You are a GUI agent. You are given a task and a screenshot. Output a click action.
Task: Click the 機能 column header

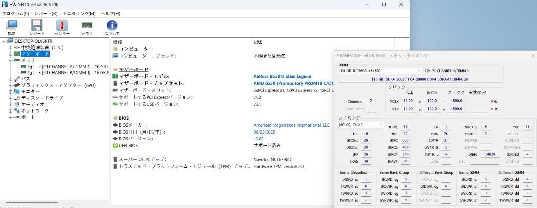pos(117,41)
